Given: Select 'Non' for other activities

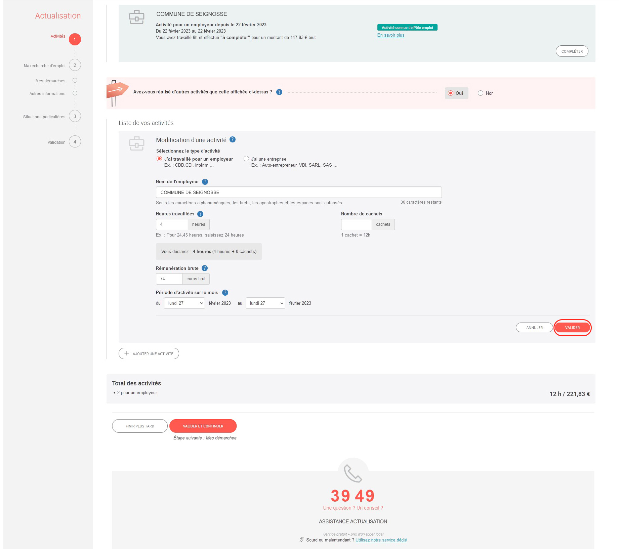Looking at the screenshot, I should [x=481, y=93].
